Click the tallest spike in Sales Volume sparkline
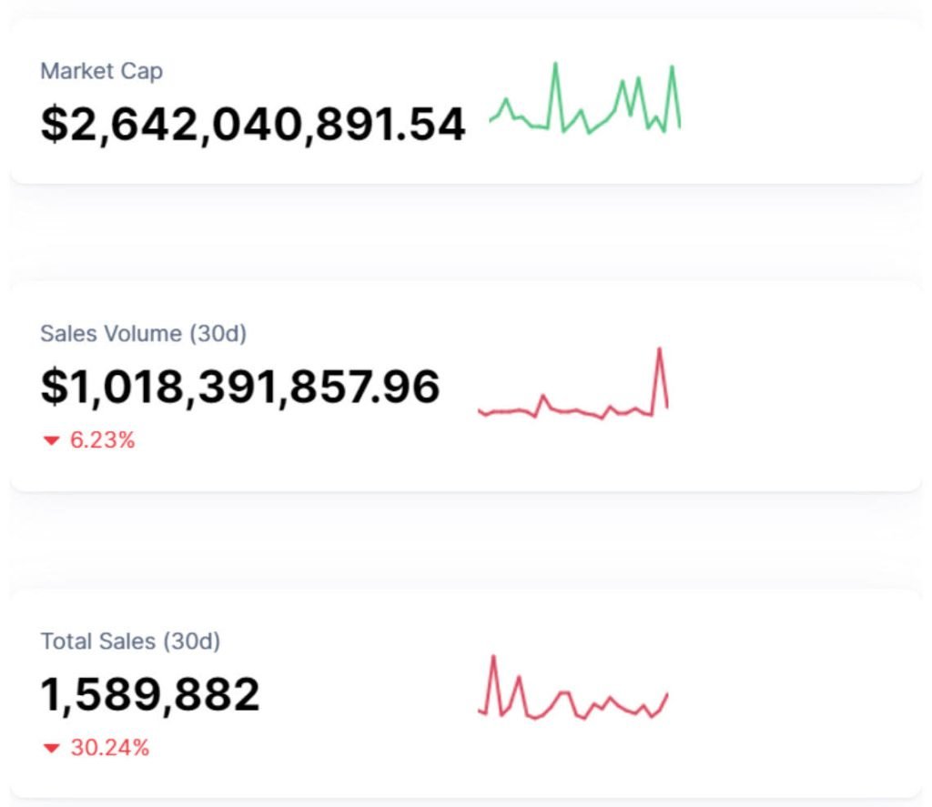This screenshot has height=807, width=932. click(659, 349)
